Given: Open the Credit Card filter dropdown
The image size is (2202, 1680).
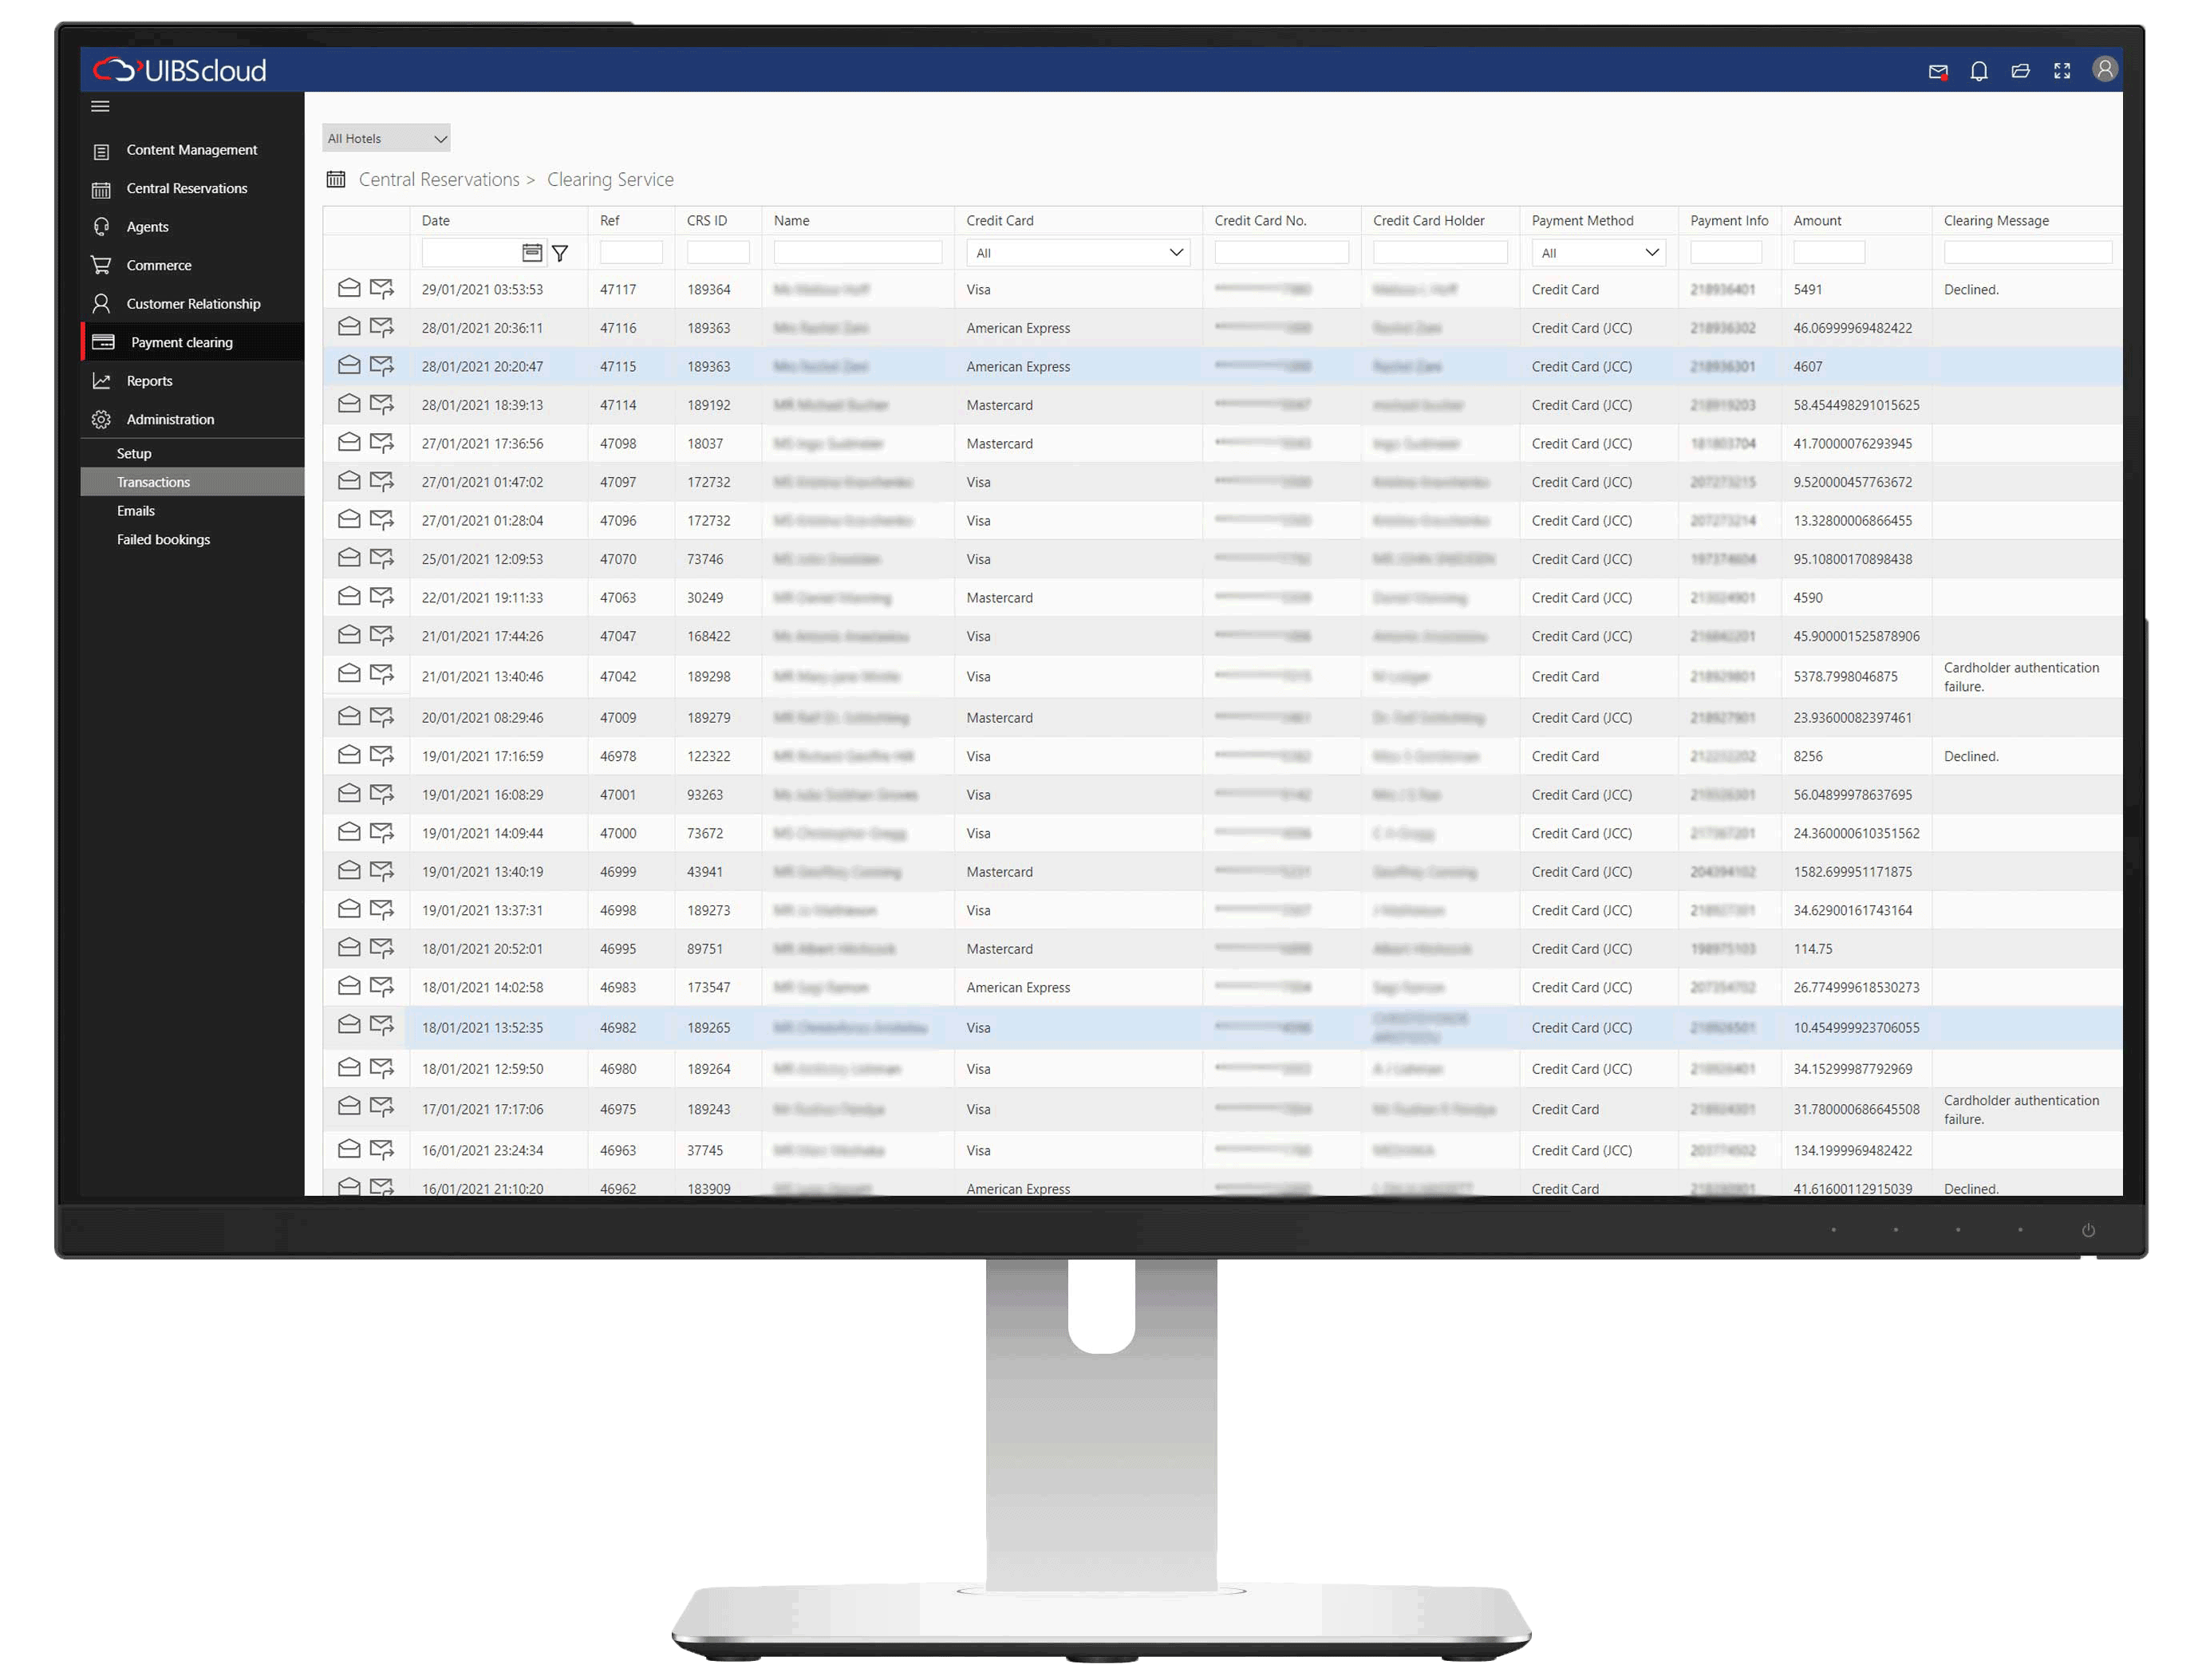Looking at the screenshot, I should (x=1077, y=253).
